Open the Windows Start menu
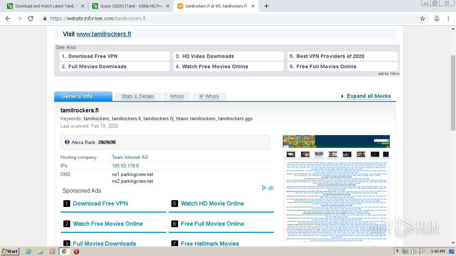This screenshot has width=456, height=256. click(x=10, y=251)
